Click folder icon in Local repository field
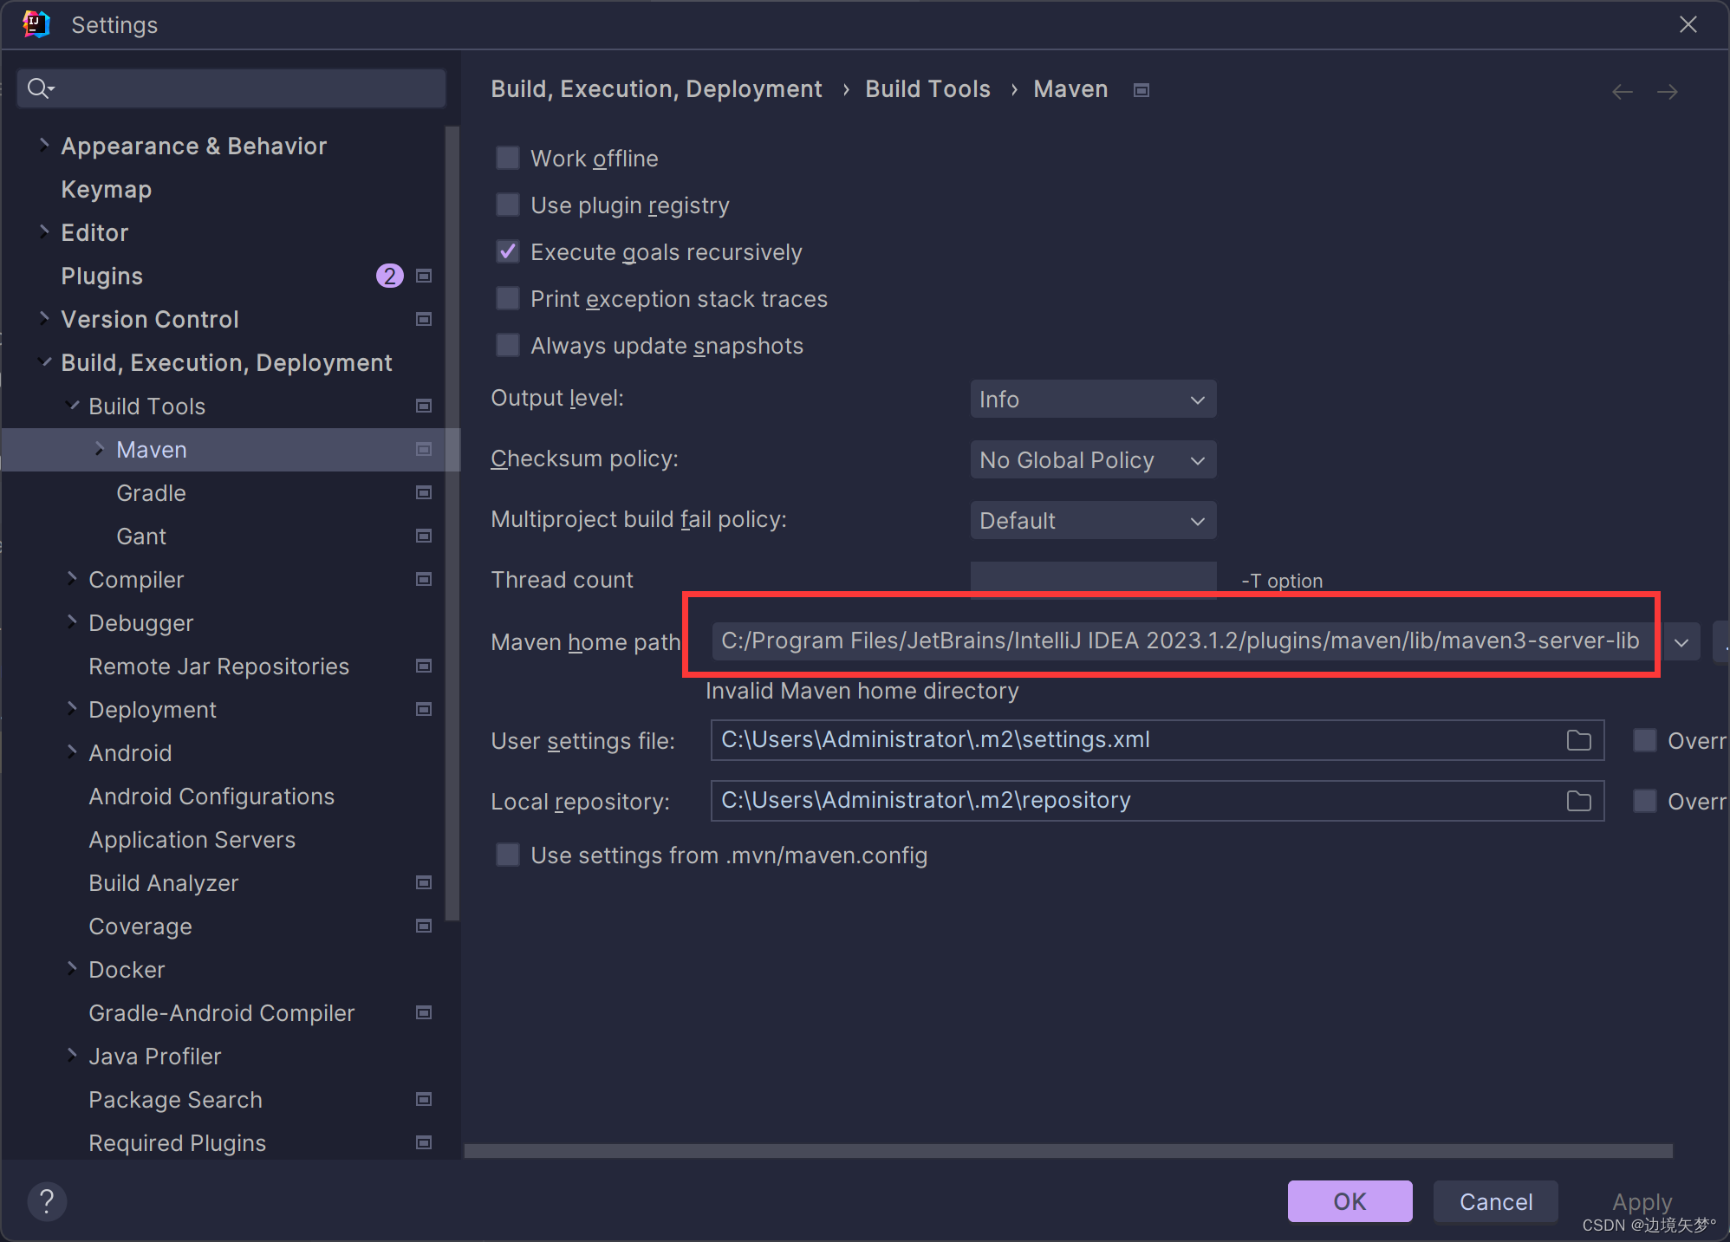 tap(1578, 801)
